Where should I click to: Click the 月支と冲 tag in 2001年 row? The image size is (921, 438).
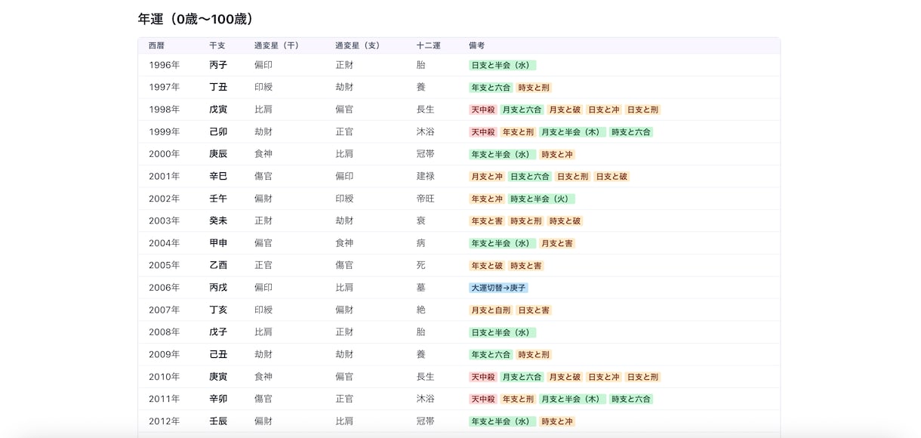pyautogui.click(x=487, y=177)
